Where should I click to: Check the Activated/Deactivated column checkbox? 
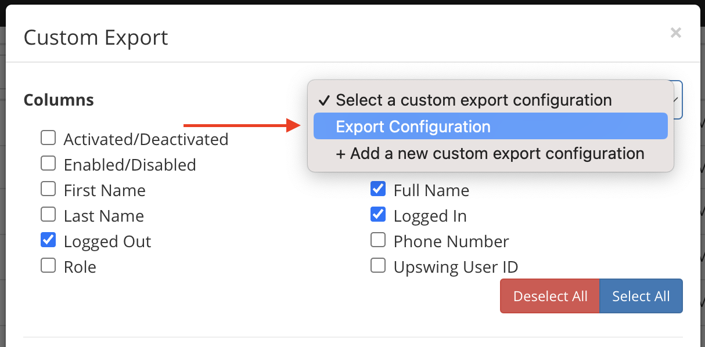click(x=48, y=138)
